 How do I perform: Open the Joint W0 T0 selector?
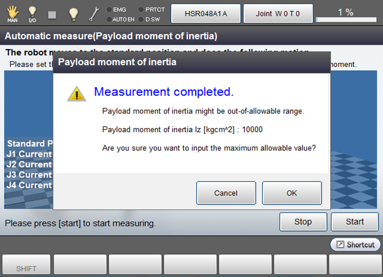point(278,14)
